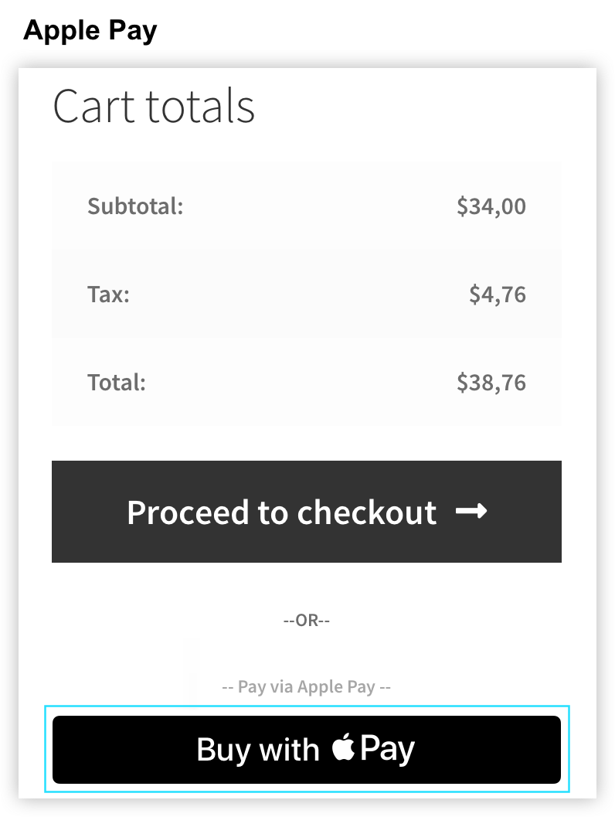The height and width of the screenshot is (817, 615).
Task: Click the Total label
Action: pyautogui.click(x=116, y=383)
